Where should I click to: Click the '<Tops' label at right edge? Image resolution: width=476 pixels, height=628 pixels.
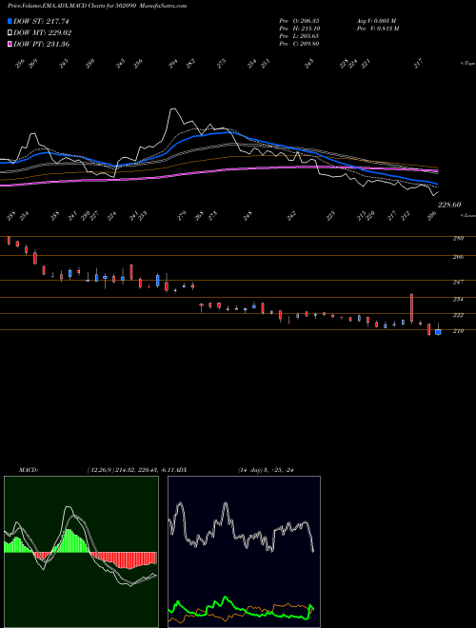coord(468,64)
